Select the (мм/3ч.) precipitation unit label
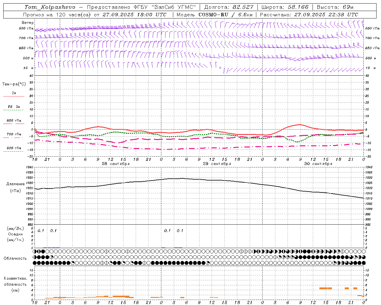Screen dimensions: 381x305 tap(15, 229)
